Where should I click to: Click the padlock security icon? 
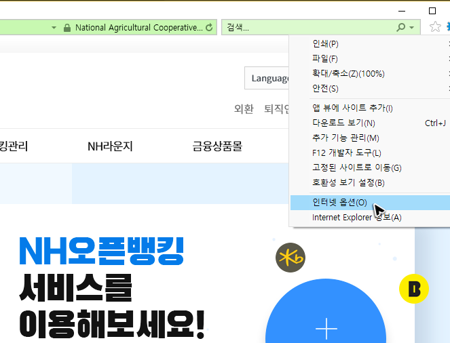pyautogui.click(x=67, y=28)
